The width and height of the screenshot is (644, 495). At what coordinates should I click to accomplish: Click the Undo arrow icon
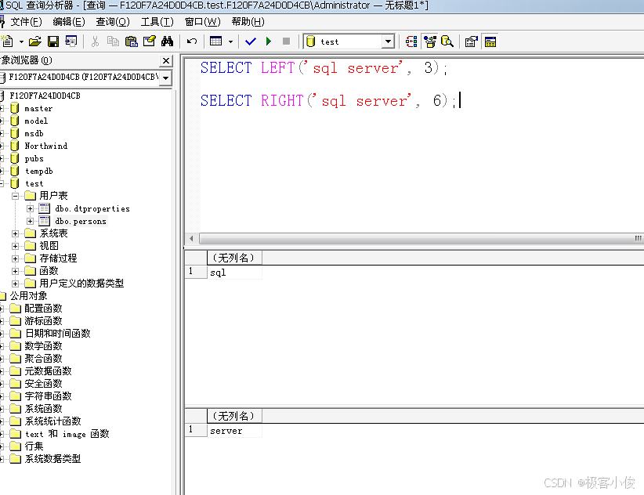(192, 42)
